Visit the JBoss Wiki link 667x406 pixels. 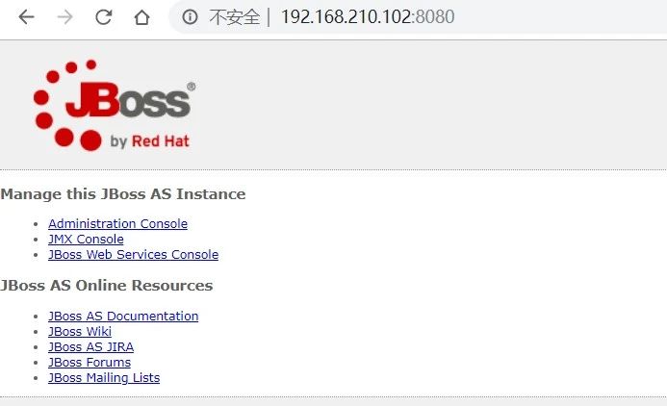point(80,331)
